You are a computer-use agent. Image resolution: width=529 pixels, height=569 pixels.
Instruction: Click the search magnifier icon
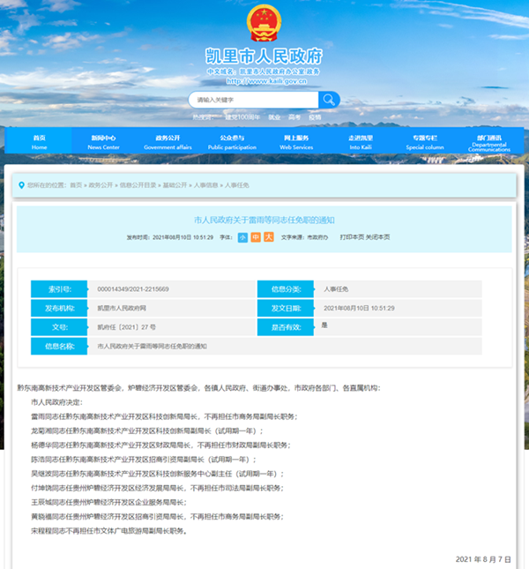point(328,100)
